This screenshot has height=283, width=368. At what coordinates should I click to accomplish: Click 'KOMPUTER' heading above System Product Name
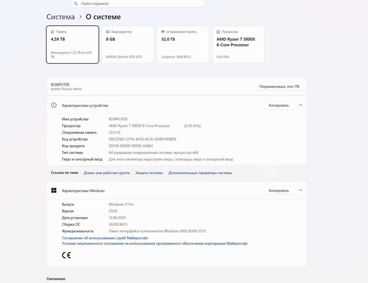click(60, 84)
